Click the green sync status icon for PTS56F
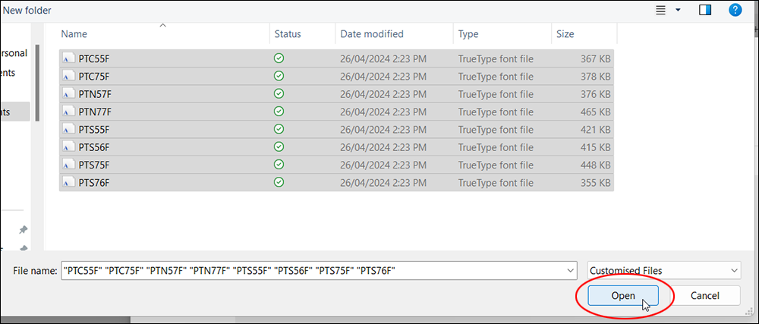This screenshot has height=324, width=759. [279, 147]
